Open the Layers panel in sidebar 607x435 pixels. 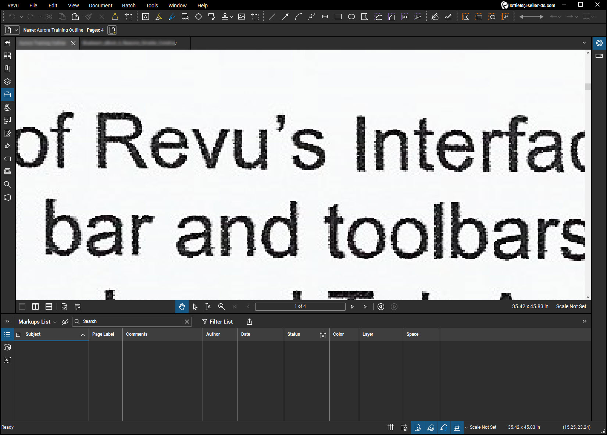coord(7,82)
